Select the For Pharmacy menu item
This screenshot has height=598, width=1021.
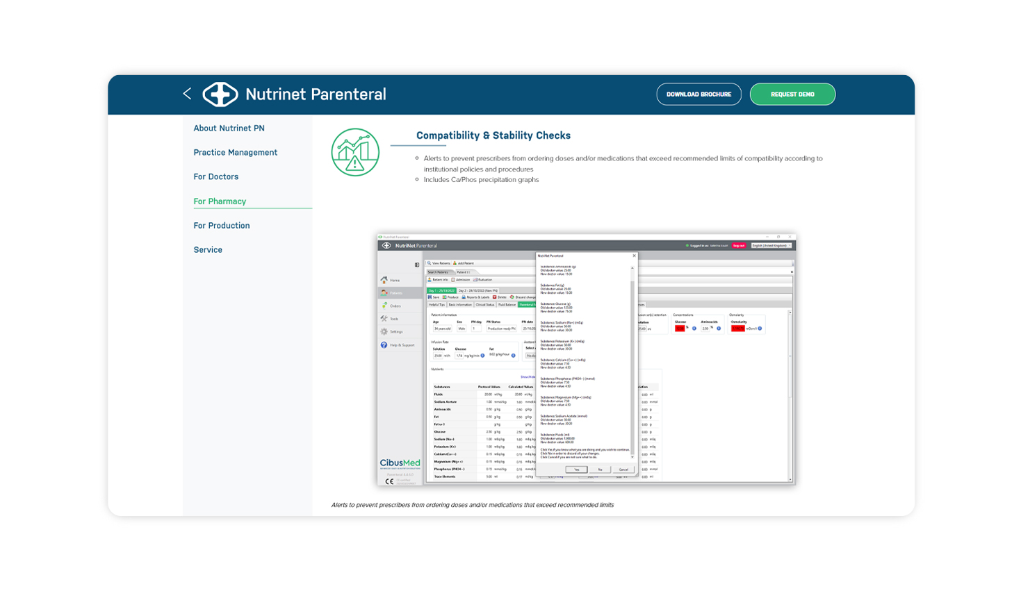[220, 201]
